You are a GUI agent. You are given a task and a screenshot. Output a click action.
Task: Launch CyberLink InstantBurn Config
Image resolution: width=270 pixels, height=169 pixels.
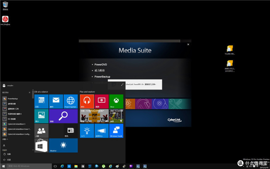(16, 134)
